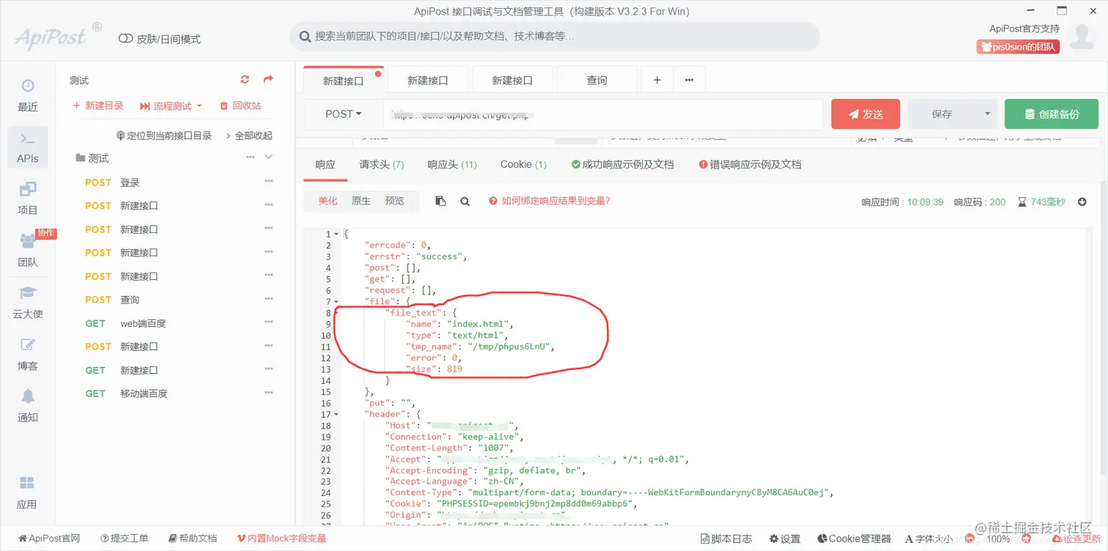Open the 项目 sidebar section
The width and height of the screenshot is (1108, 551).
tap(28, 199)
